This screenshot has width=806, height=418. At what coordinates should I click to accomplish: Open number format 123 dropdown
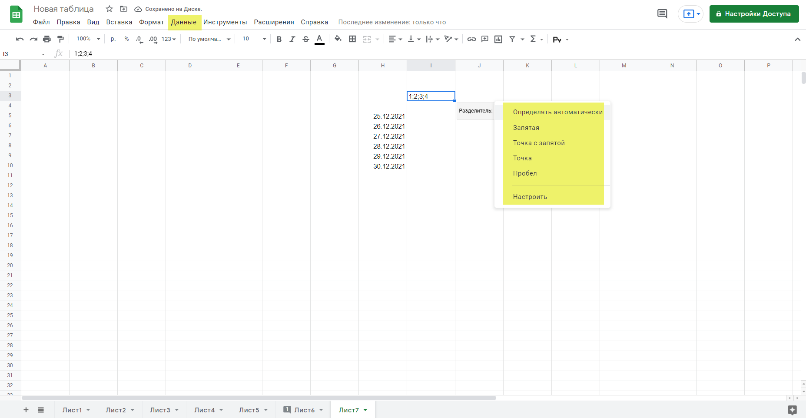(169, 39)
